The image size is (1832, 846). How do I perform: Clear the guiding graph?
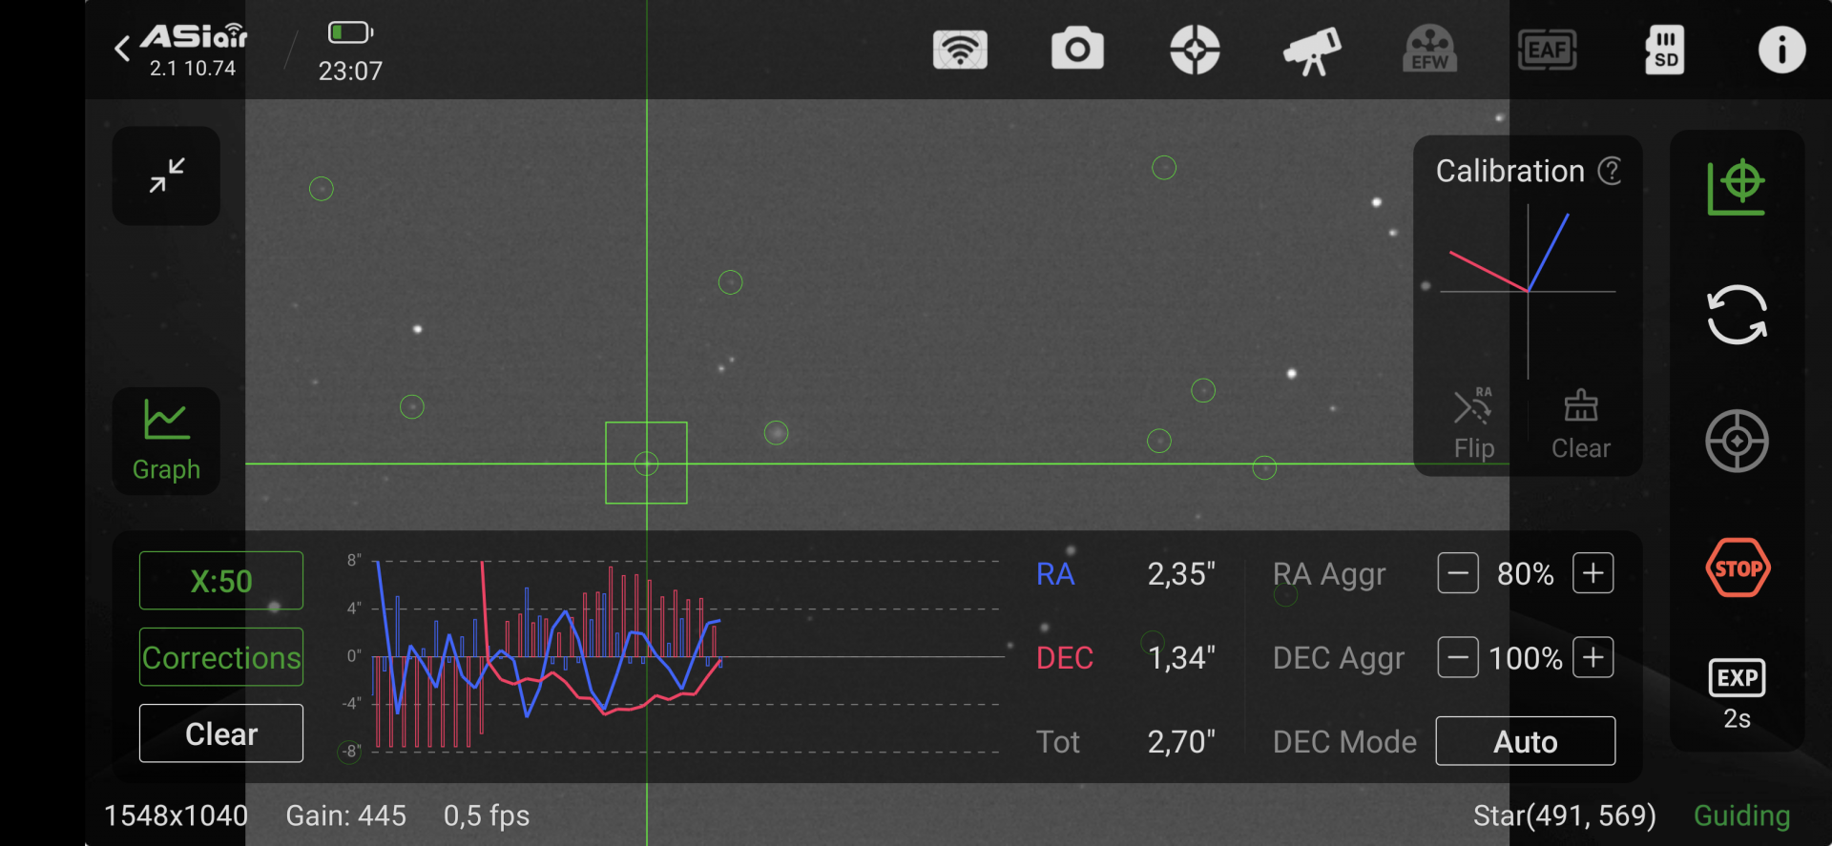pos(221,733)
